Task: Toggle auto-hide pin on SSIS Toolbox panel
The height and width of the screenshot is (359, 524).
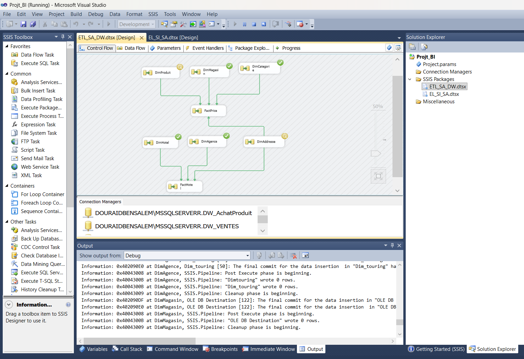Action: pos(63,37)
